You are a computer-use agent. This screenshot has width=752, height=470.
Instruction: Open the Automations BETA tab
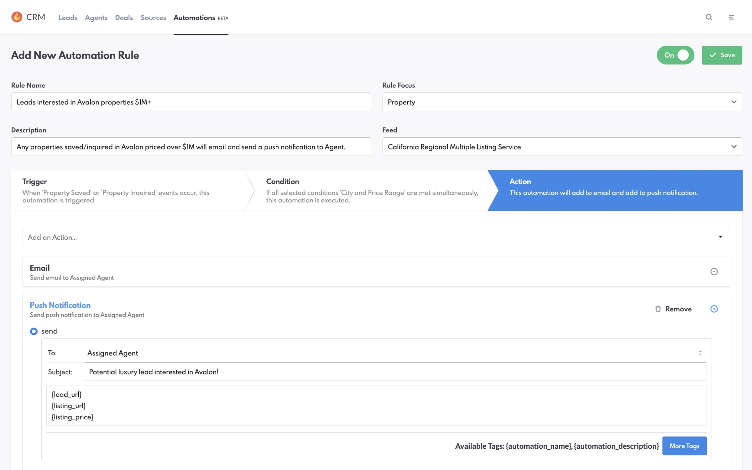[x=201, y=18]
